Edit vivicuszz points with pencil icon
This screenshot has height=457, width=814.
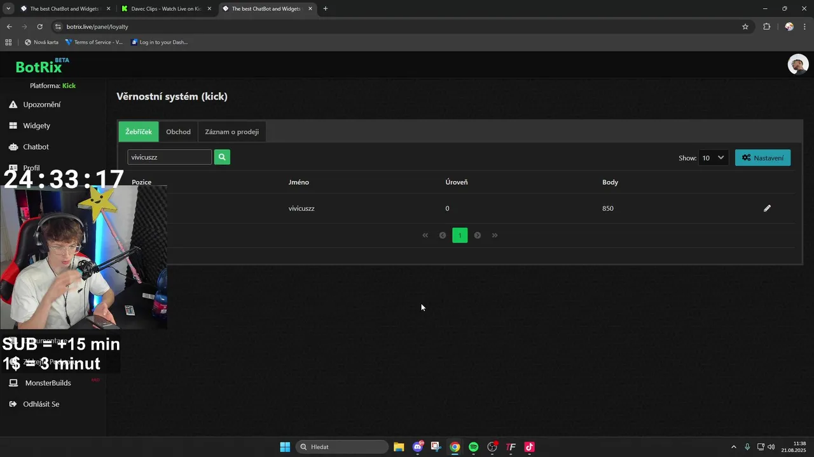pyautogui.click(x=767, y=208)
